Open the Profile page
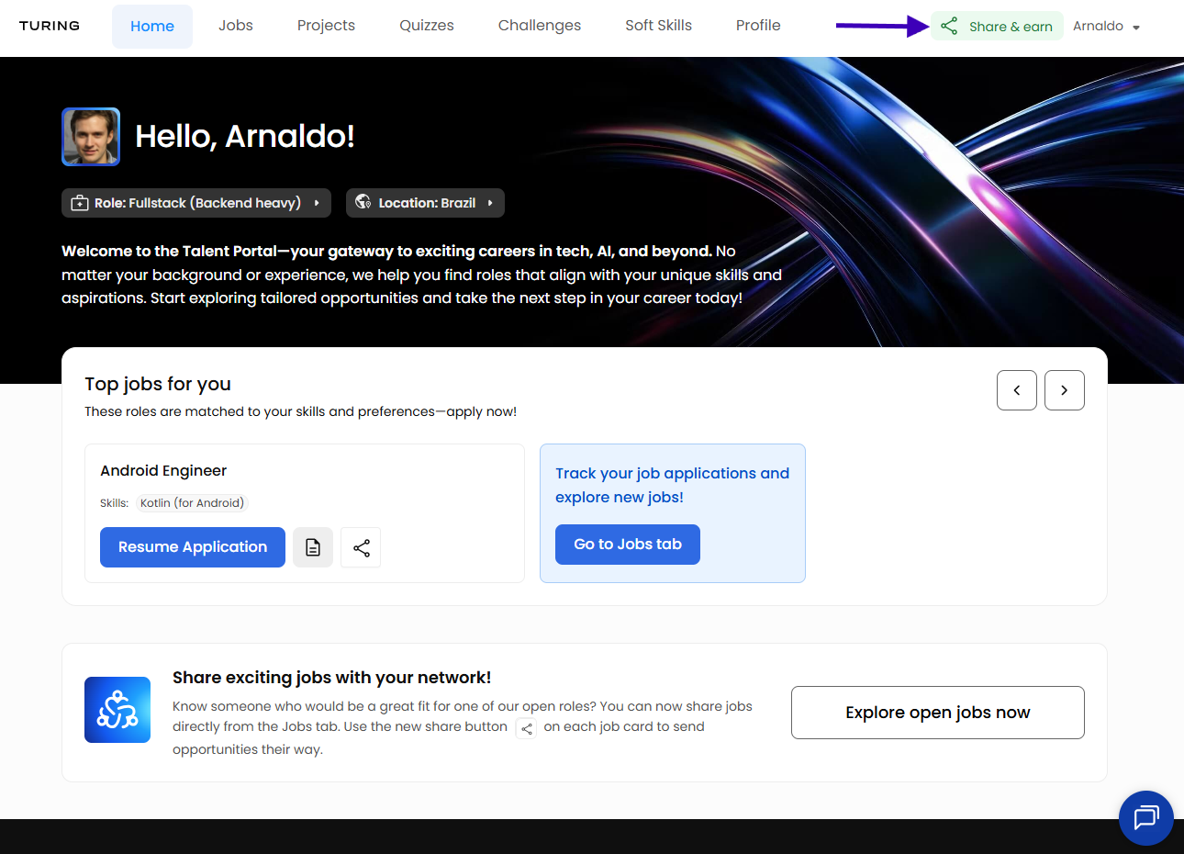 (x=757, y=25)
